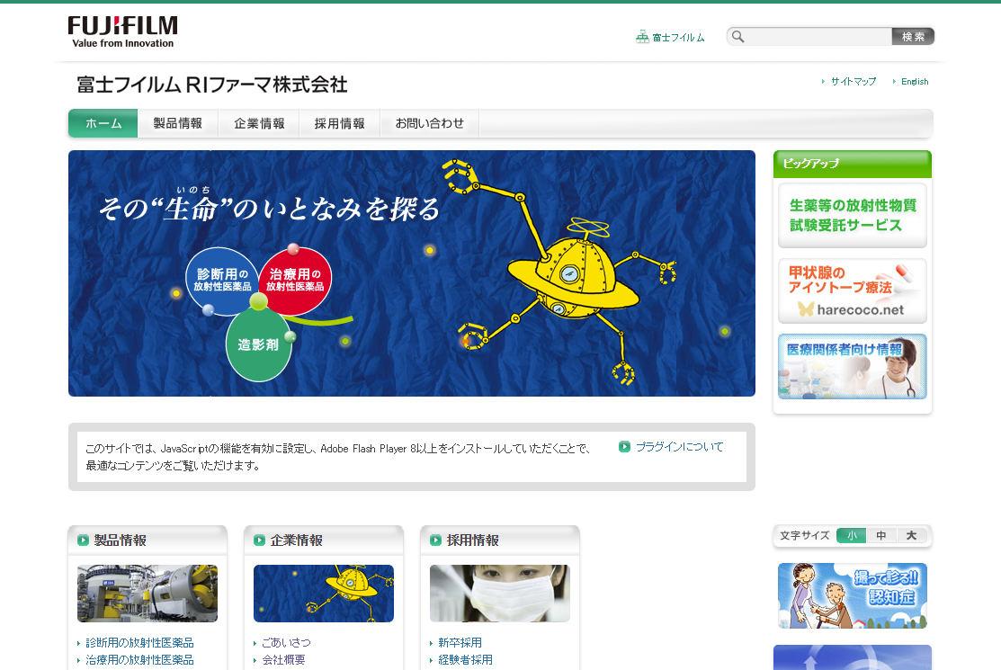Click the 富士フイルム RIファーマ株式会社 title
The image size is (1001, 670).
(212, 85)
